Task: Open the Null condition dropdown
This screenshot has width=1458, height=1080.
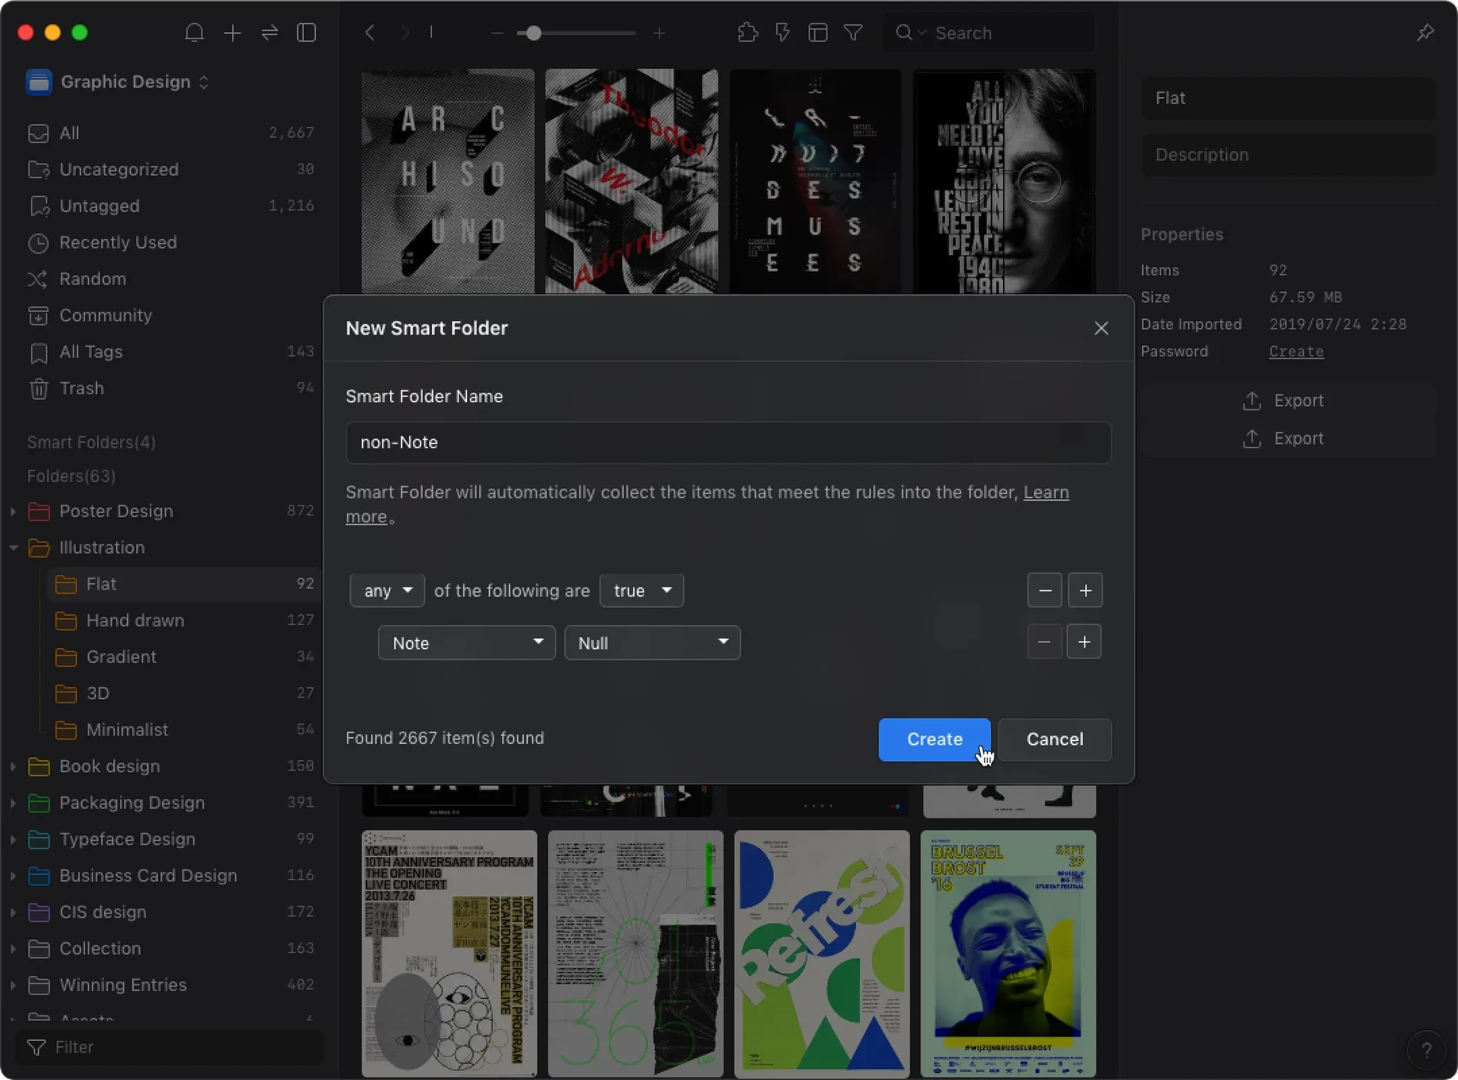Action: click(x=652, y=643)
